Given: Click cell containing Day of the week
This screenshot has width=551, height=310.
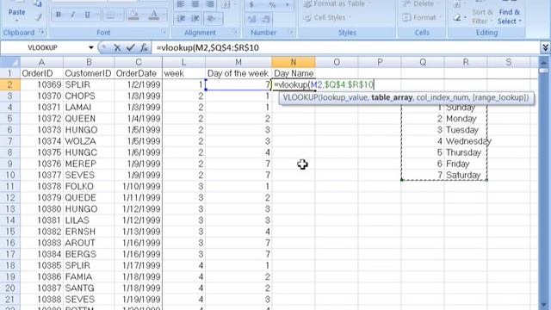Looking at the screenshot, I should tap(238, 73).
